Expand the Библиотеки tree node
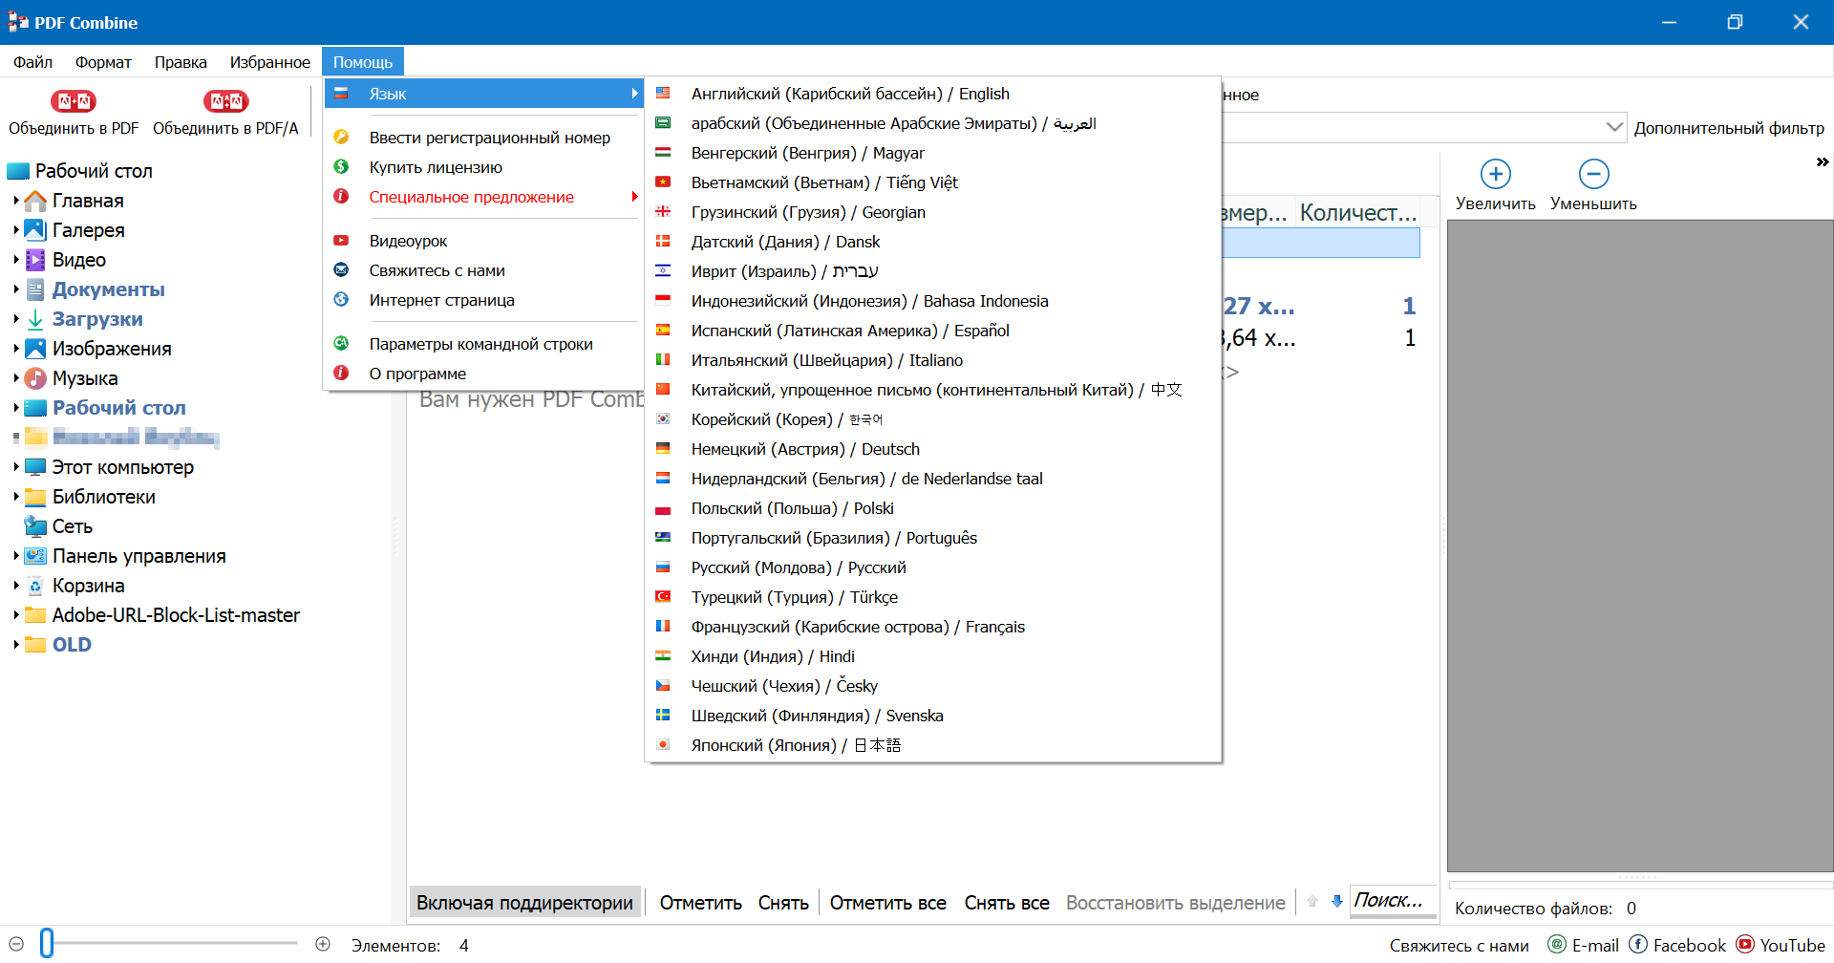1834x963 pixels. (16, 497)
